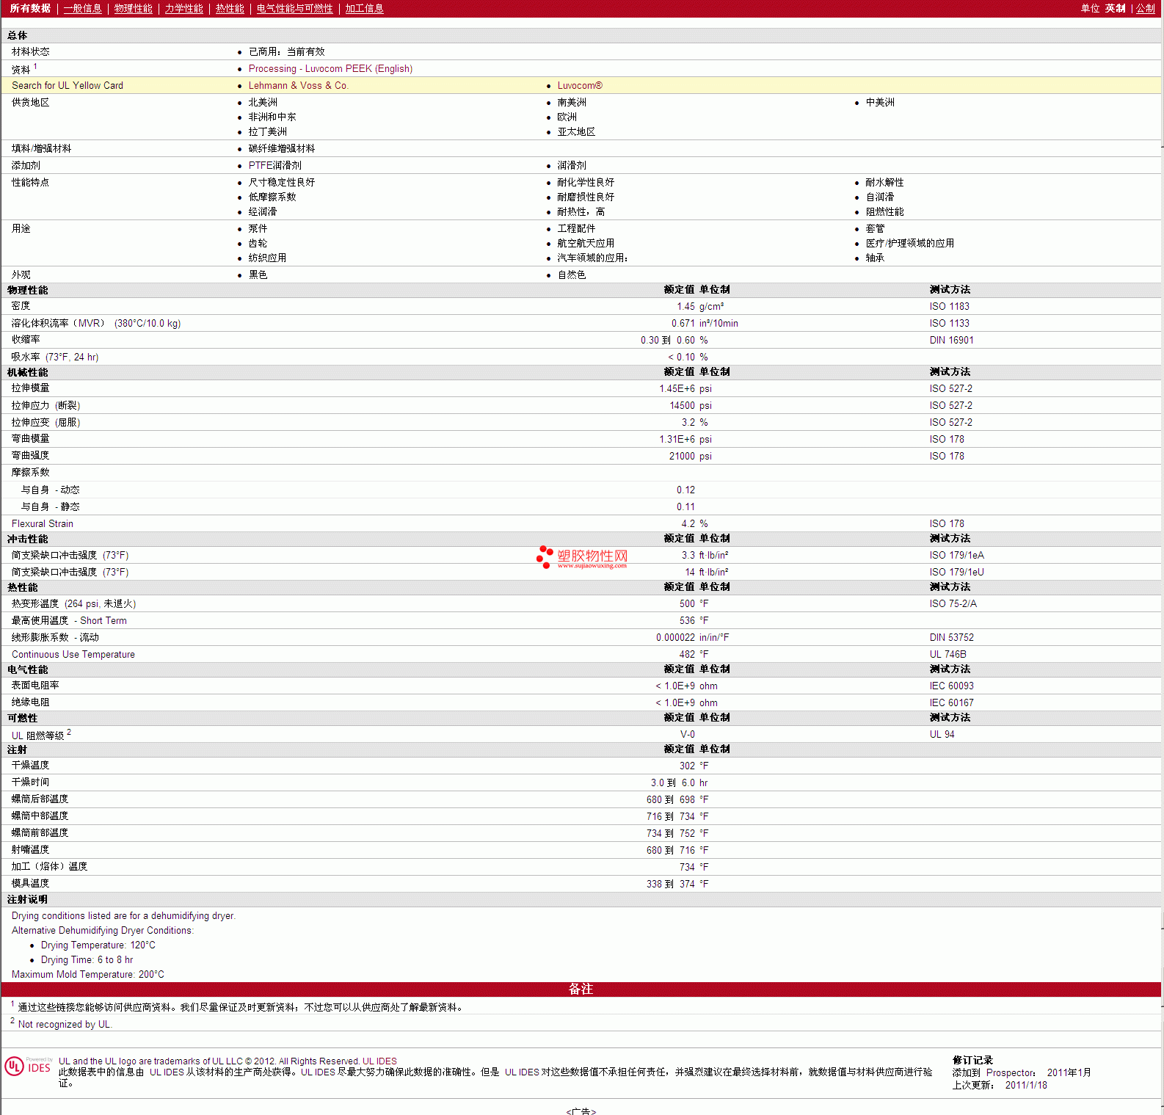Image resolution: width=1164 pixels, height=1115 pixels.
Task: Switch to the 加工信息 tab
Action: point(365,8)
